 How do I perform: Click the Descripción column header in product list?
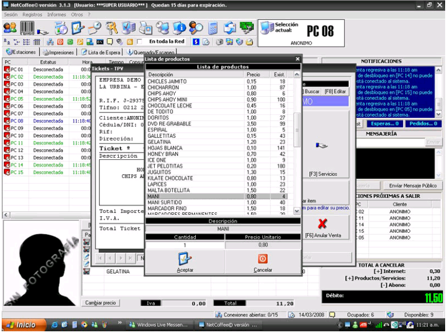[x=195, y=75]
